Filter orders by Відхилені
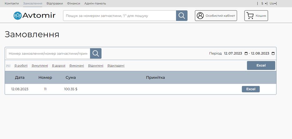 (x=96, y=66)
